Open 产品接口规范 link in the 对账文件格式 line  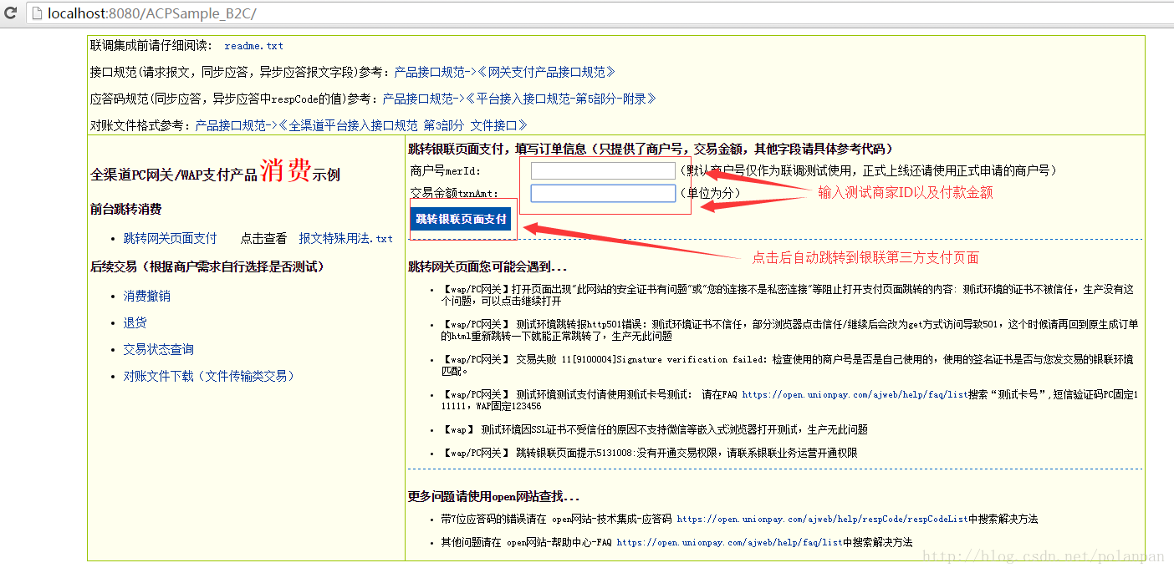coord(230,126)
